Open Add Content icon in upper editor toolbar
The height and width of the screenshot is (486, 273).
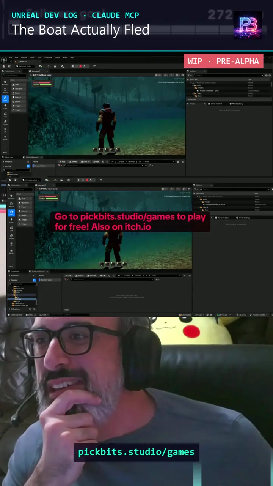coord(41,66)
